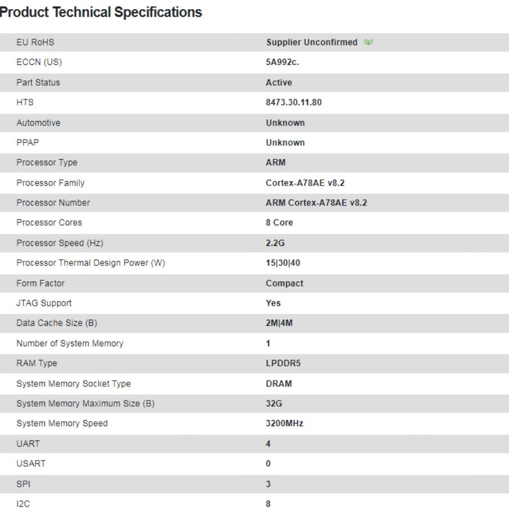
Task: Click the HTS code 8473.30.11.80
Action: (x=294, y=103)
